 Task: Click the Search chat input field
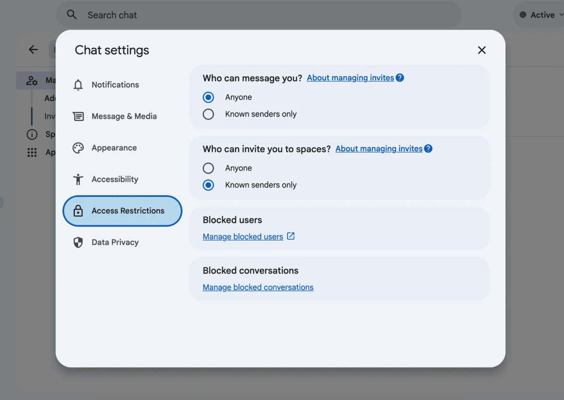pyautogui.click(x=188, y=15)
